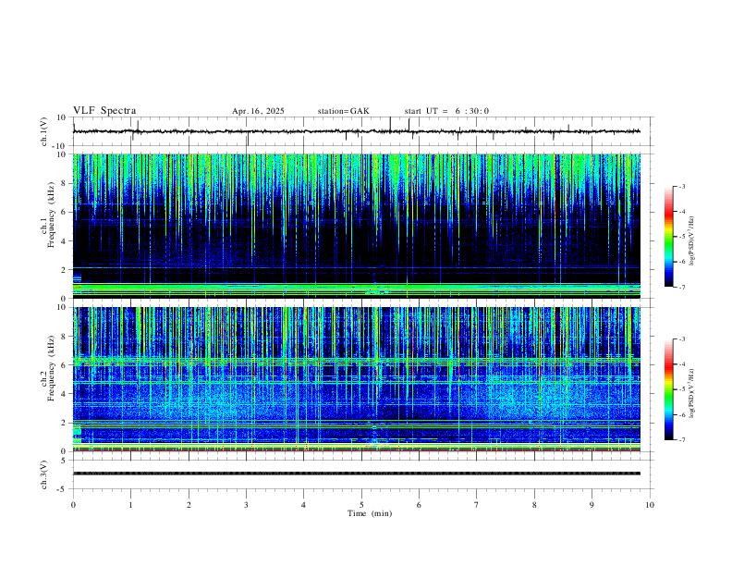Click the ch.1 voltage waveform trace
The image size is (732, 566).
point(357,131)
